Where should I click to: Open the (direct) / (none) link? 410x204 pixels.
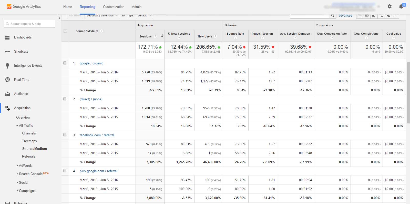(x=91, y=99)
